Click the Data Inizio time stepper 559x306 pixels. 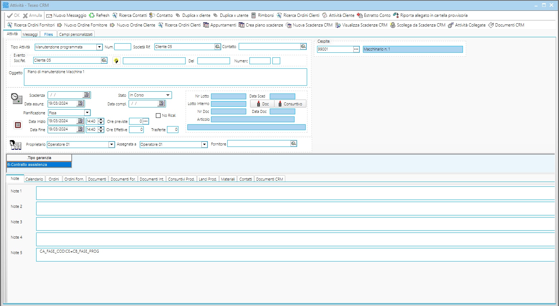tap(101, 121)
